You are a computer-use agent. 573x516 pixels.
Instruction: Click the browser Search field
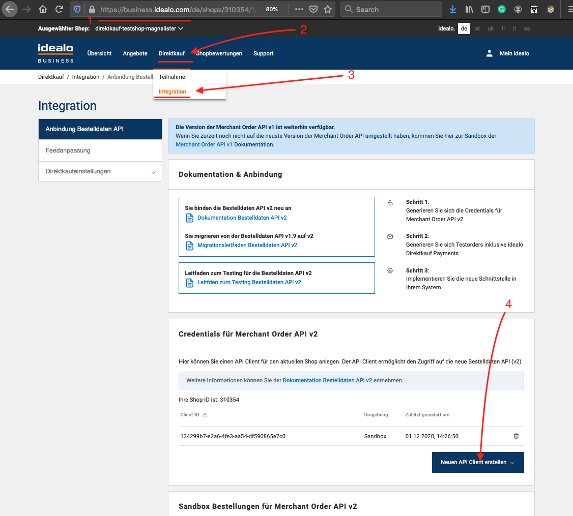click(x=391, y=10)
